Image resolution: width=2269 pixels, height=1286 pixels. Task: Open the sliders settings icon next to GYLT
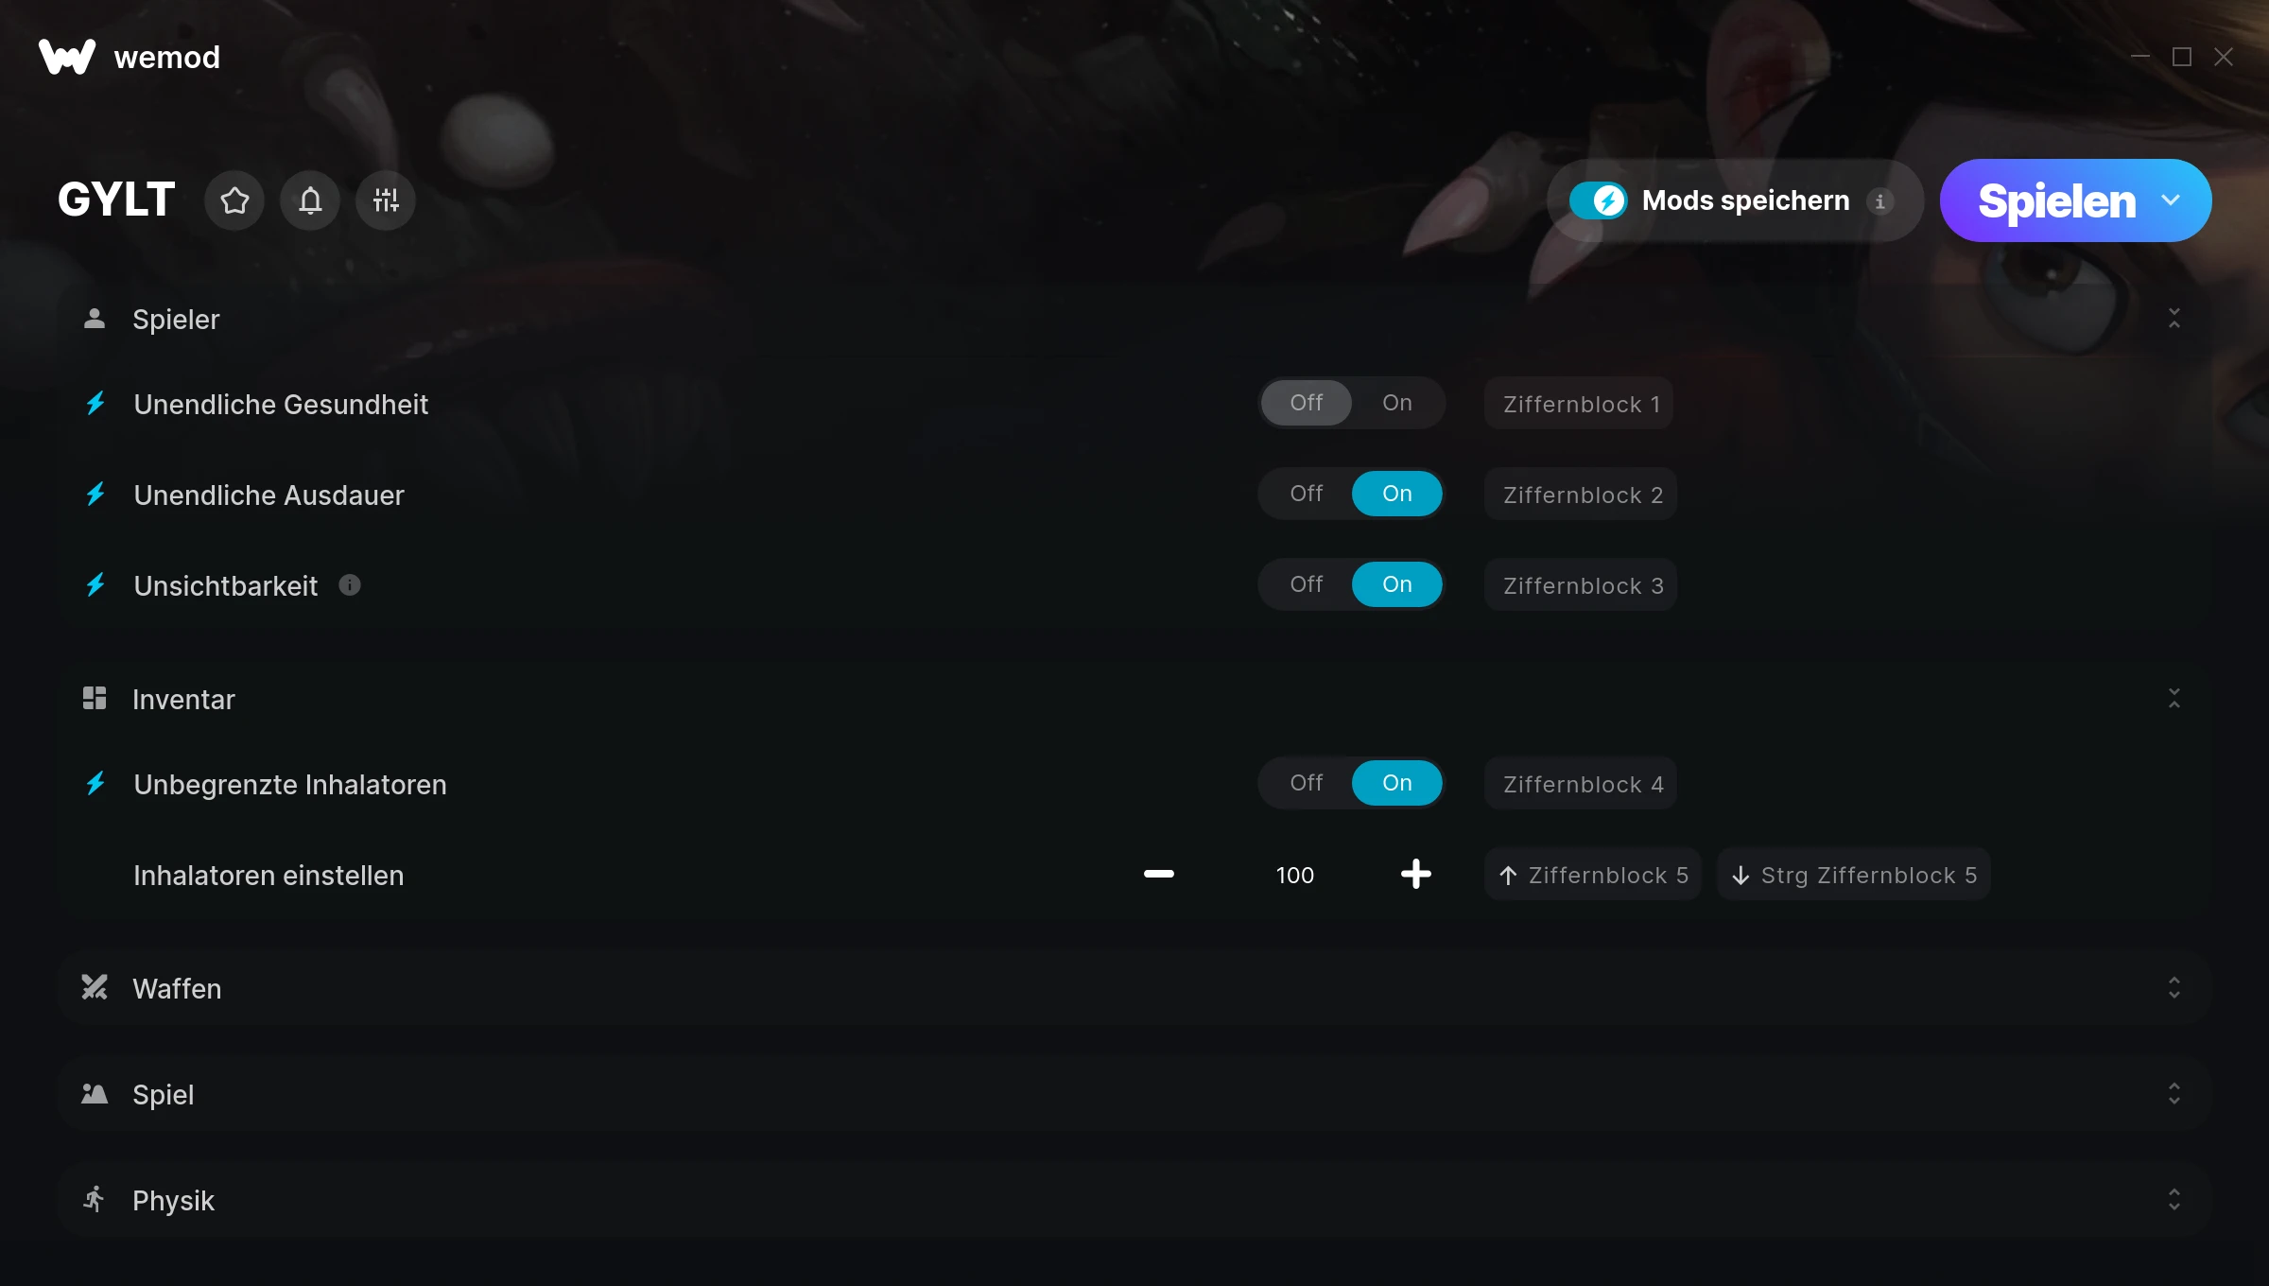click(x=386, y=200)
